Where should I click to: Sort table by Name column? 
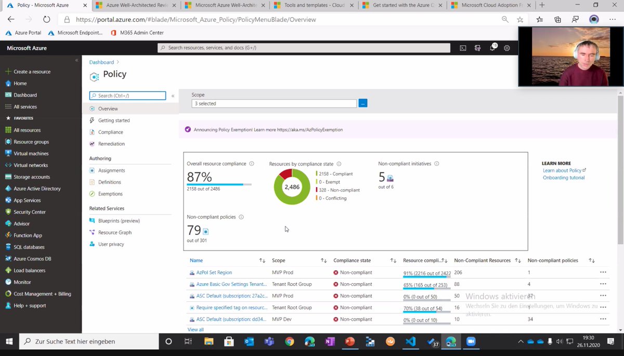(262, 260)
